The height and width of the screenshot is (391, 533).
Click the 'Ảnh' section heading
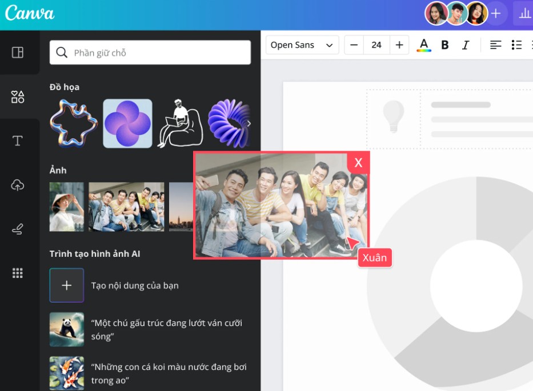tap(58, 170)
